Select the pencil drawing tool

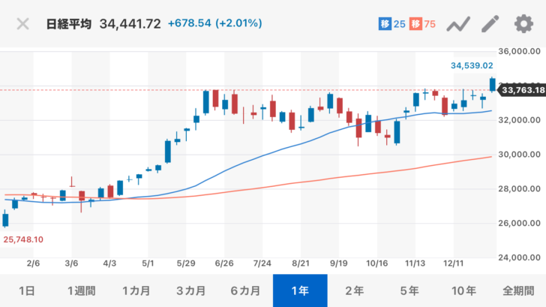click(x=490, y=24)
